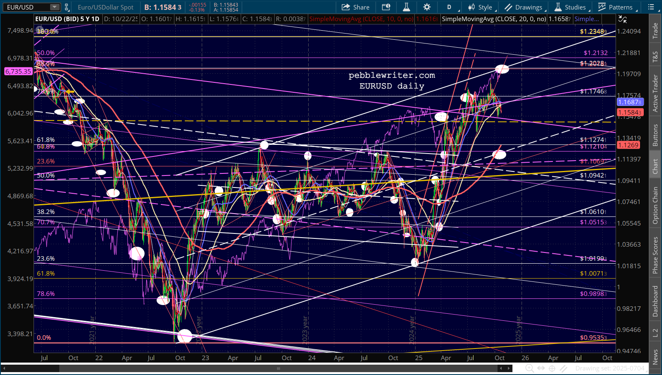Switch to the Trade side tab
Viewport: 662px width, 375px height.
(x=655, y=31)
